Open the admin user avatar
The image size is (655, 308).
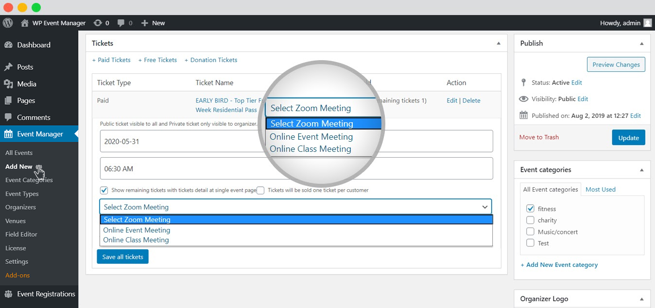[x=648, y=23]
